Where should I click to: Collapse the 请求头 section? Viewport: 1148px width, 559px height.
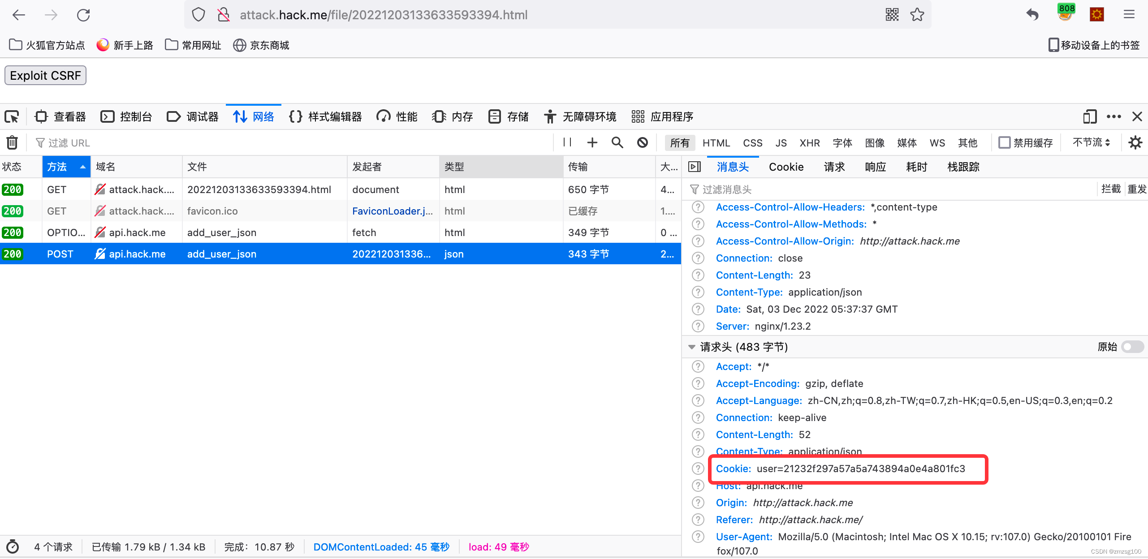(691, 347)
